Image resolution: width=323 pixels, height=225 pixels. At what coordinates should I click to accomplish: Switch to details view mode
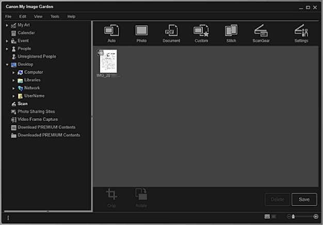point(274,217)
